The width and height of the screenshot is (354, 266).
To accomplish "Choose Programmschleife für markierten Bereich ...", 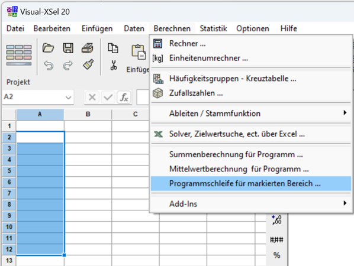I will pyautogui.click(x=251, y=183).
